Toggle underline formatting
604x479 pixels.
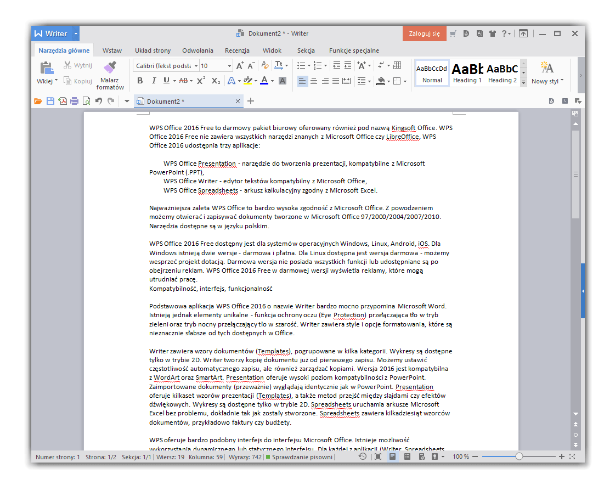pos(166,81)
